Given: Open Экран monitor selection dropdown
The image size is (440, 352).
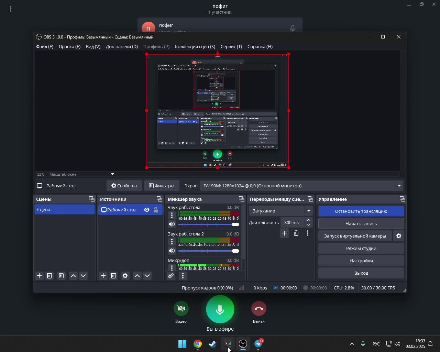Looking at the screenshot, I should point(301,186).
